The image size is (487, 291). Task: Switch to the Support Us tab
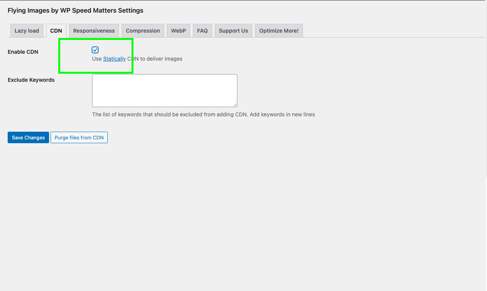click(234, 31)
